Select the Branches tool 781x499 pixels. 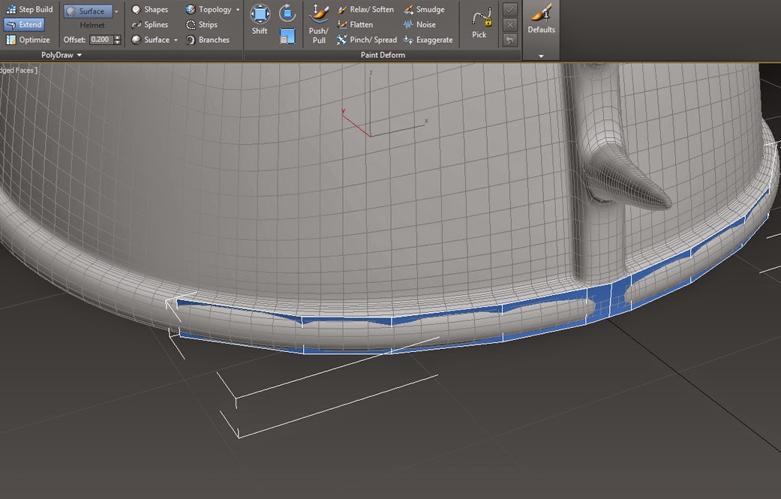(208, 40)
